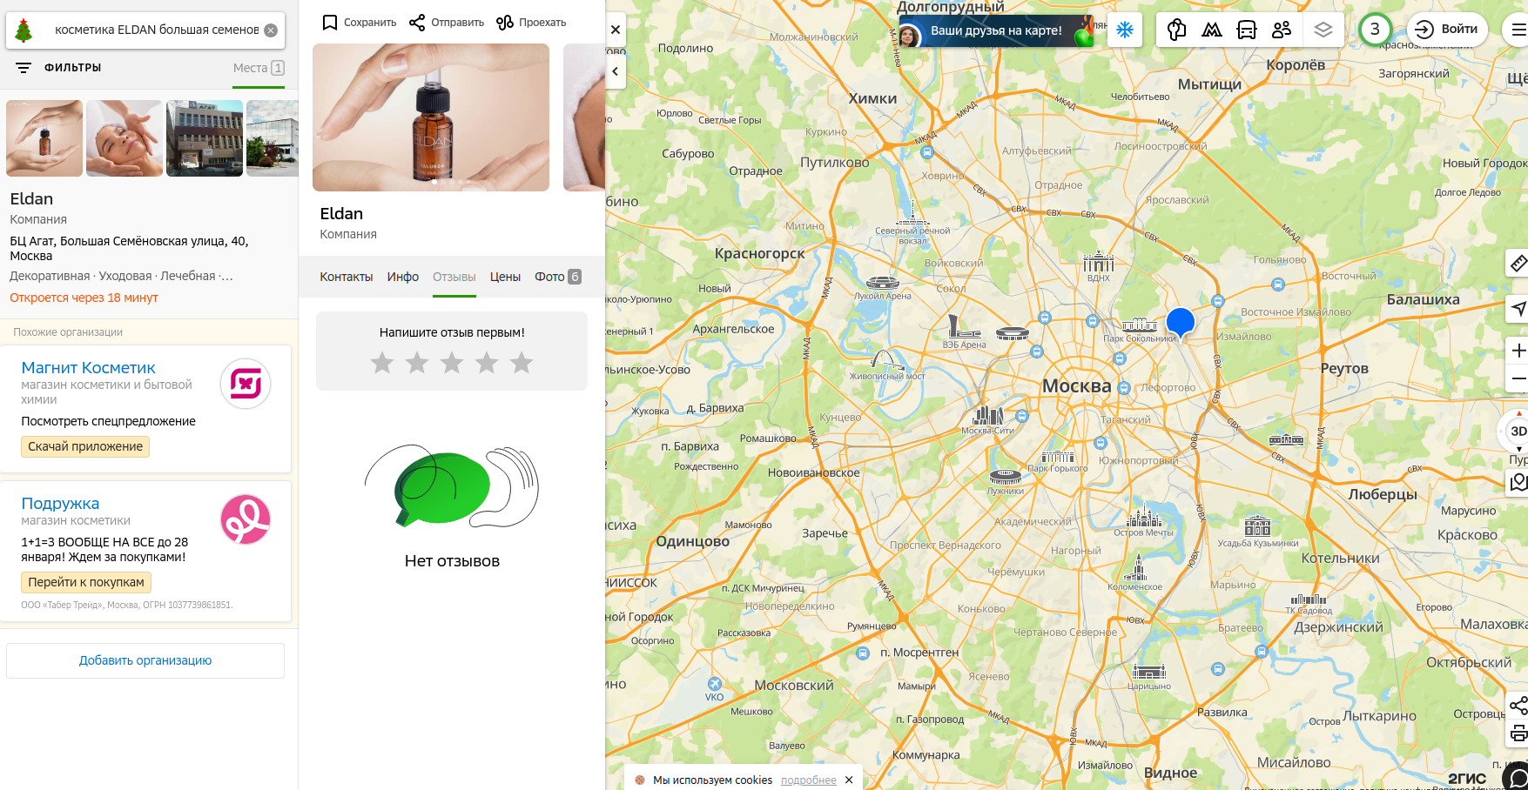Image resolution: width=1528 pixels, height=790 pixels.
Task: Click the share map icon
Action: tap(1518, 706)
